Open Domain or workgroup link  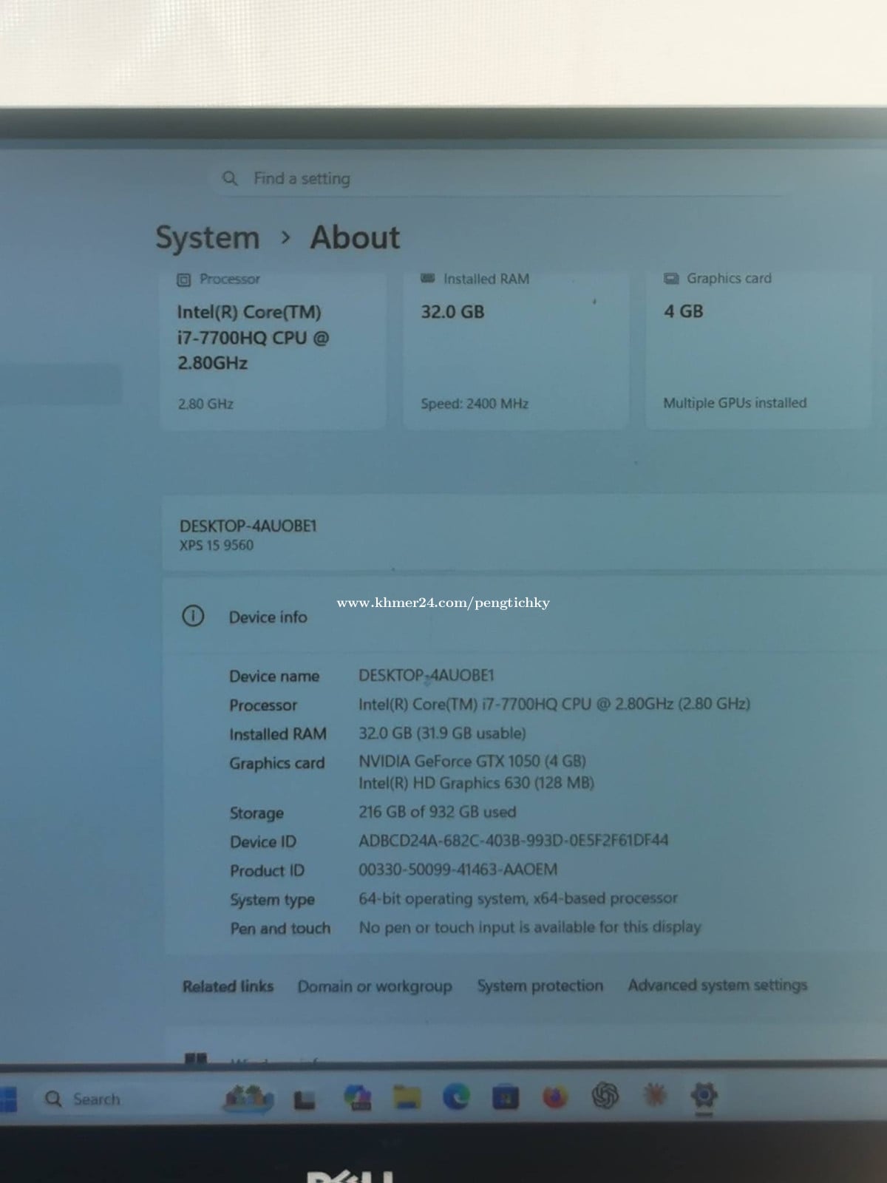[375, 986]
